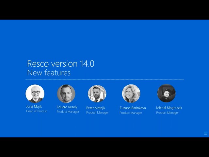Click the "New features" subtitle
209x157 pixels.
coord(49,73)
